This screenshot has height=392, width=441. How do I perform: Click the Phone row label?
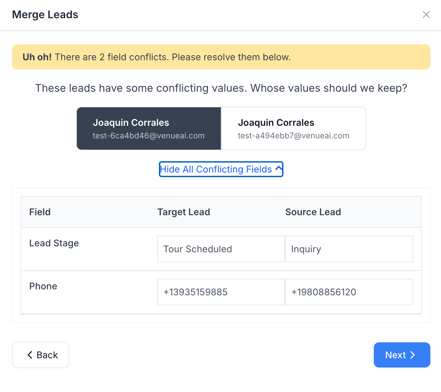(x=43, y=286)
